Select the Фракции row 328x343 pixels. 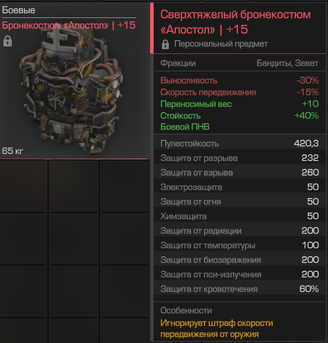(239, 63)
